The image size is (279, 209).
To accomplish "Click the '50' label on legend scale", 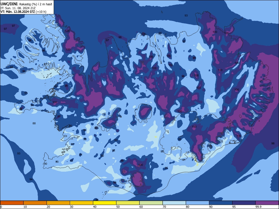I will click(118, 207).
